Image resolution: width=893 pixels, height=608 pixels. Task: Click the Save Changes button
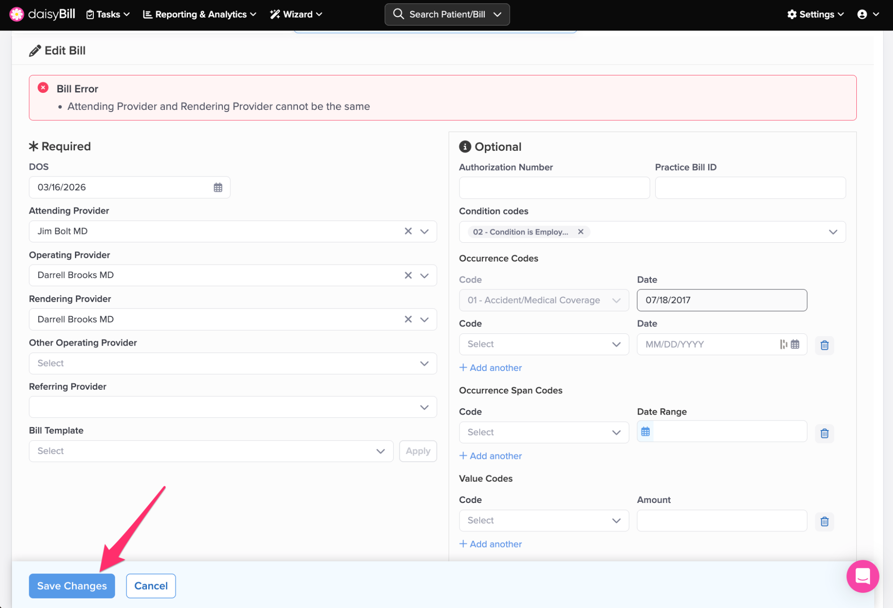click(72, 586)
